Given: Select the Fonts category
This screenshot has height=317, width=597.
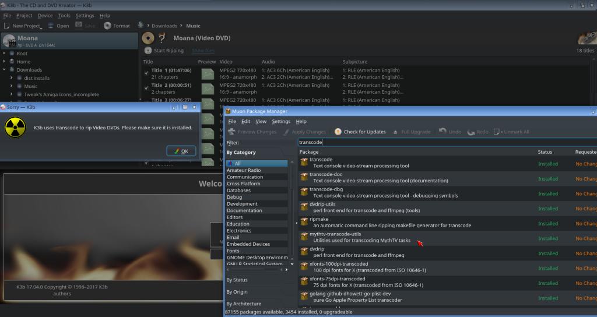Looking at the screenshot, I should 257,251.
